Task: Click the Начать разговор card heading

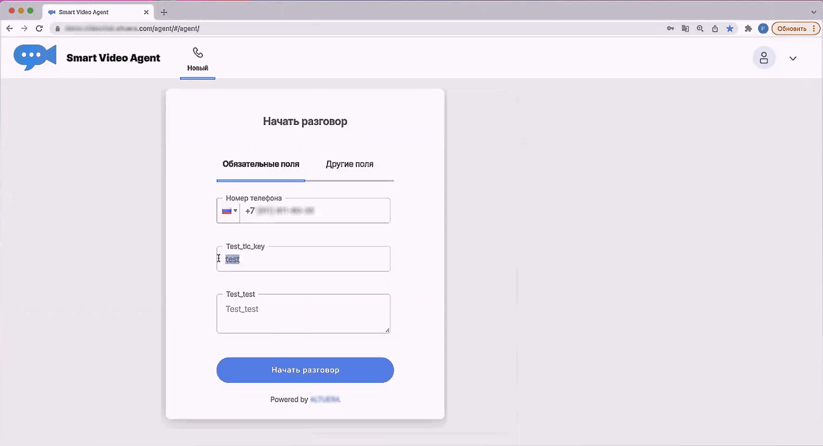Action: (305, 121)
